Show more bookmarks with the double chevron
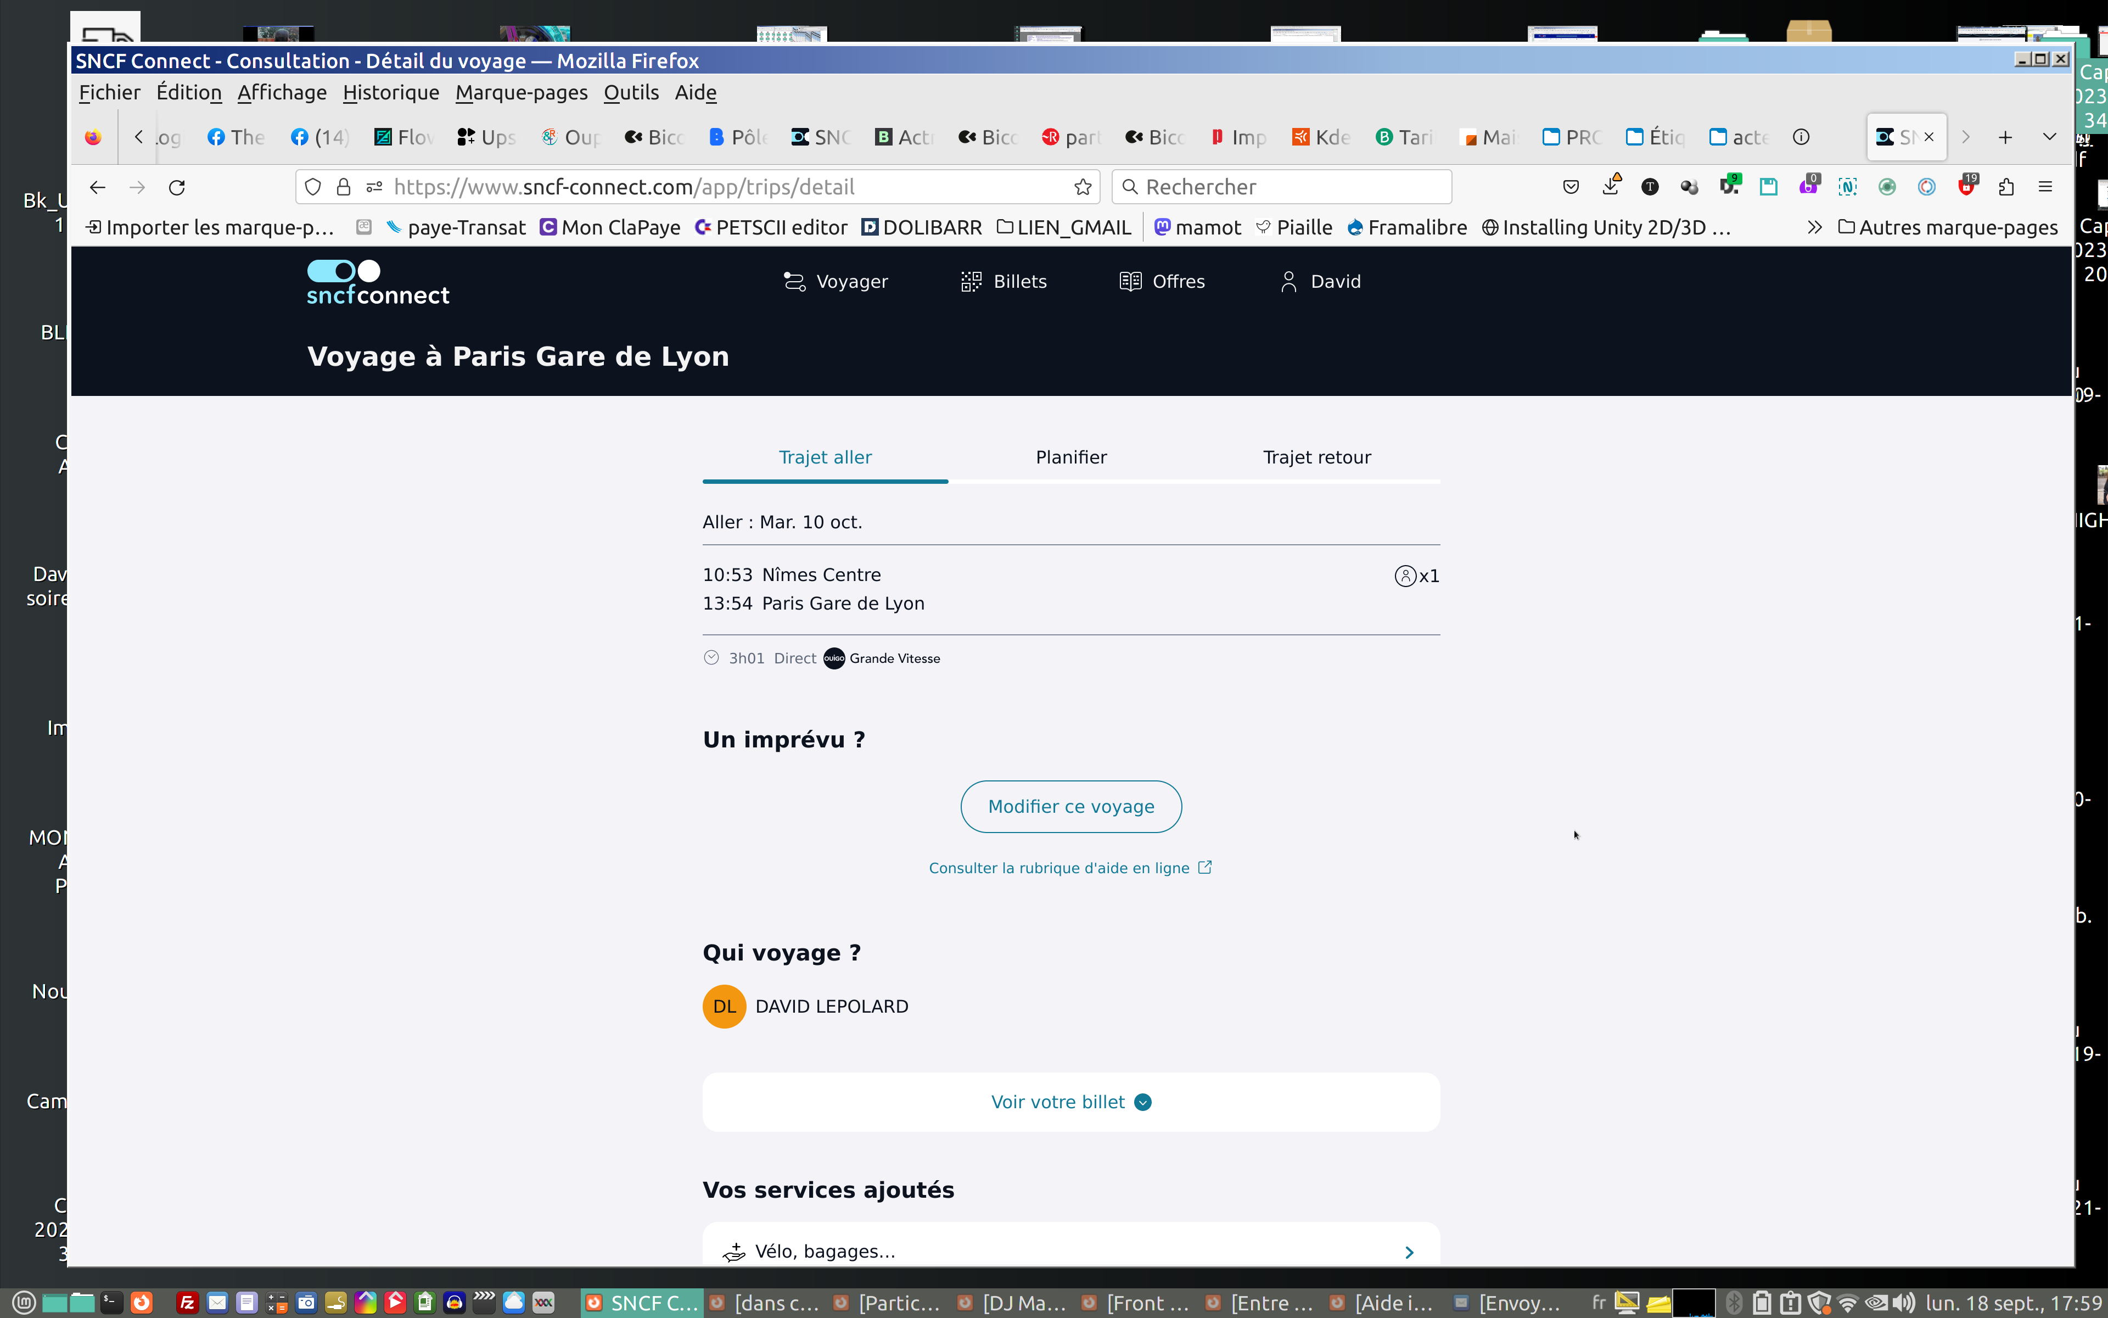This screenshot has width=2108, height=1318. pos(1814,227)
